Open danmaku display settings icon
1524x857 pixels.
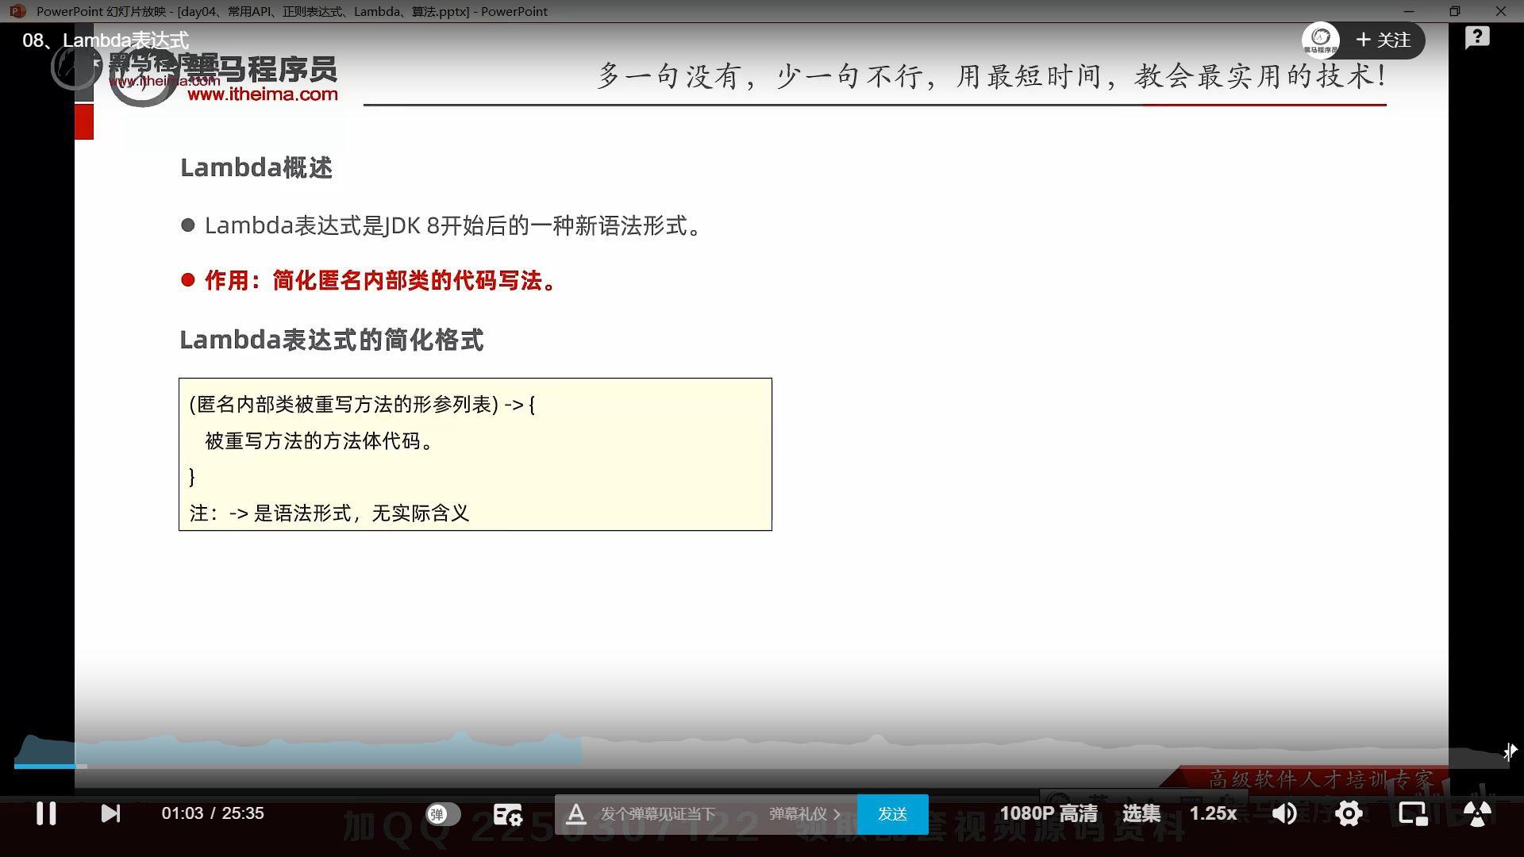point(507,814)
